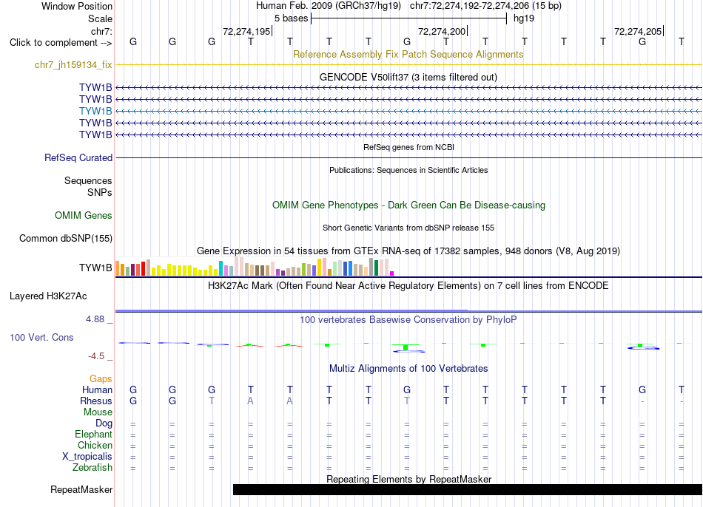This screenshot has width=703, height=507.
Task: Open Gene Expression in 54 tissues title
Action: pos(408,251)
